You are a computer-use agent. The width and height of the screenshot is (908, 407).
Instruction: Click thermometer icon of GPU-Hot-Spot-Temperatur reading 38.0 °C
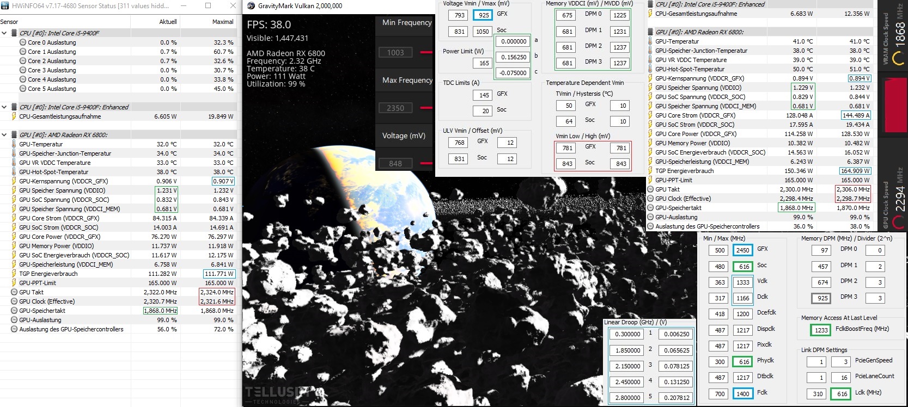tap(14, 172)
